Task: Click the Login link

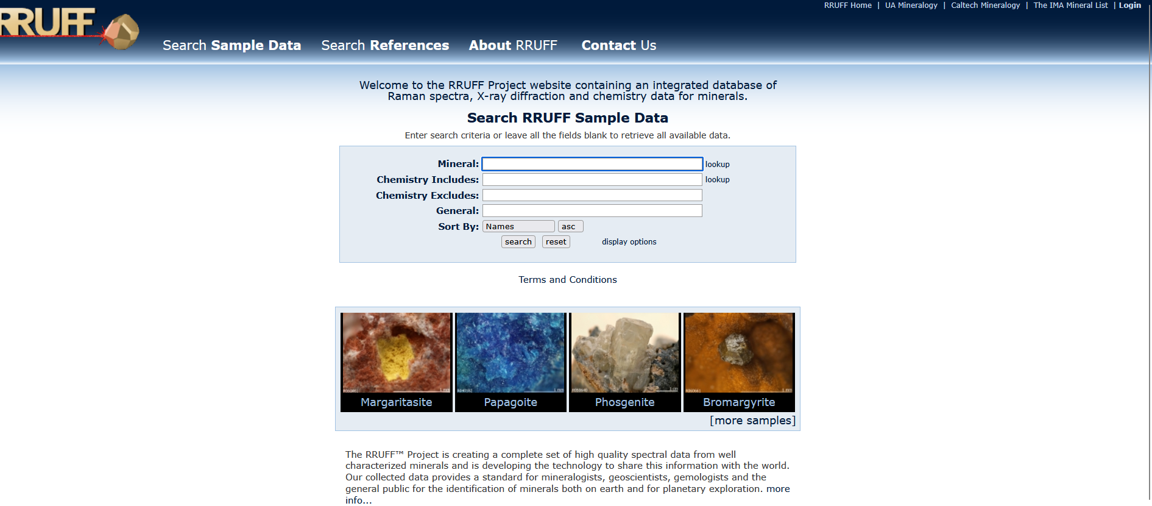Action: click(x=1129, y=5)
